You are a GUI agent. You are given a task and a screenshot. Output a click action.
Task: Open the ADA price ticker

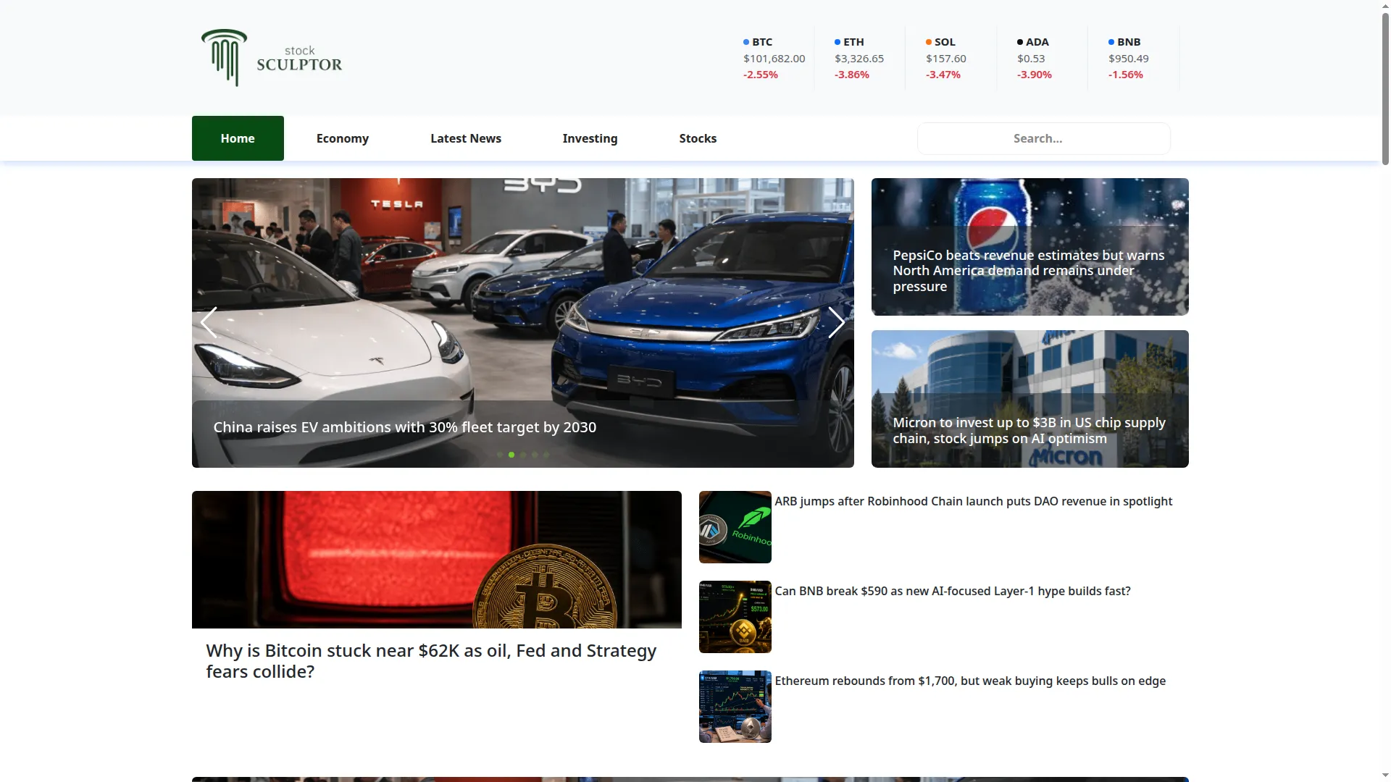(1035, 58)
